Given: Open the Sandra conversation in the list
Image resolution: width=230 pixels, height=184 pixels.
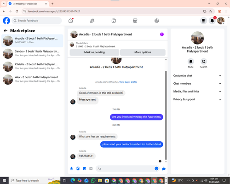Looking at the screenshot, I should (x=32, y=53).
